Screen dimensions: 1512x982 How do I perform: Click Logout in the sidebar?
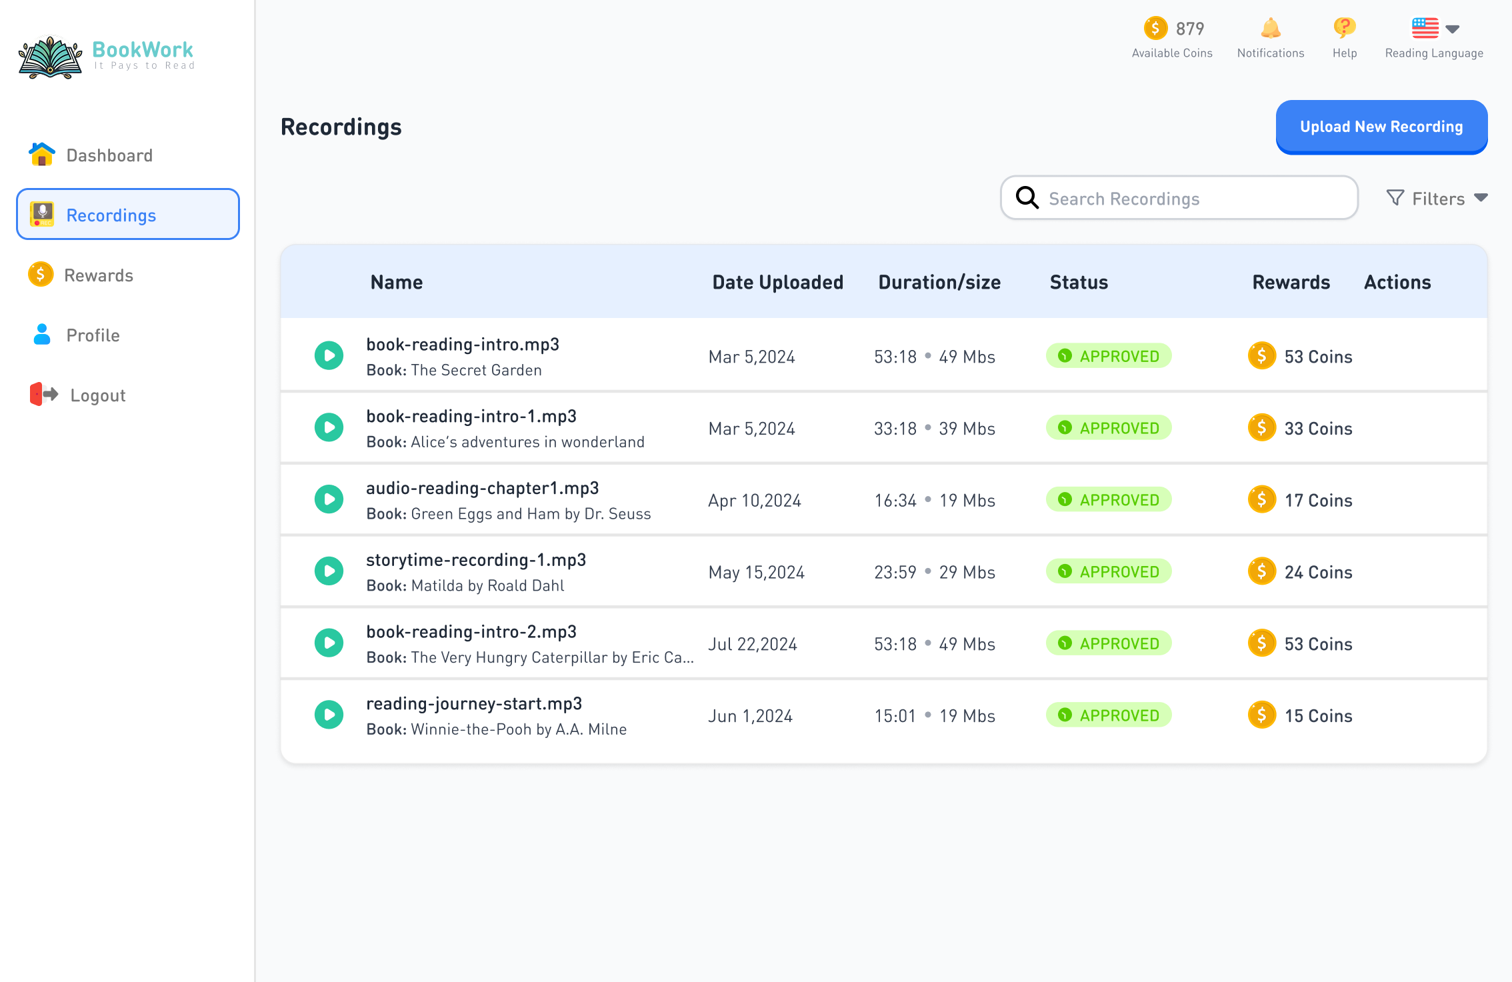click(x=97, y=395)
